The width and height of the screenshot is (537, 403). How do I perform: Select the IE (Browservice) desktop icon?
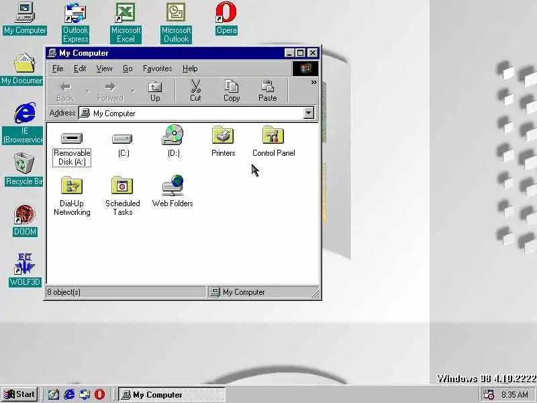[23, 124]
